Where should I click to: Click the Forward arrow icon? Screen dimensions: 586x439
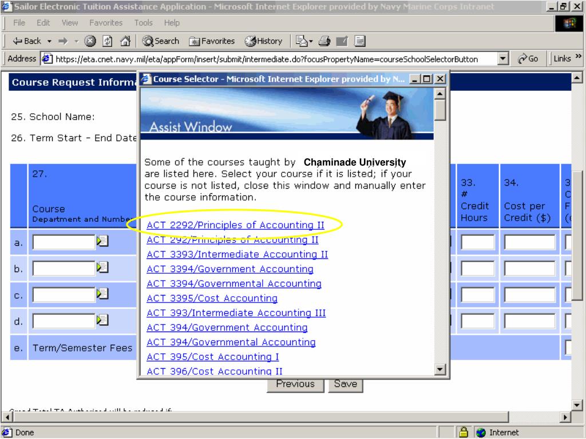(x=63, y=41)
